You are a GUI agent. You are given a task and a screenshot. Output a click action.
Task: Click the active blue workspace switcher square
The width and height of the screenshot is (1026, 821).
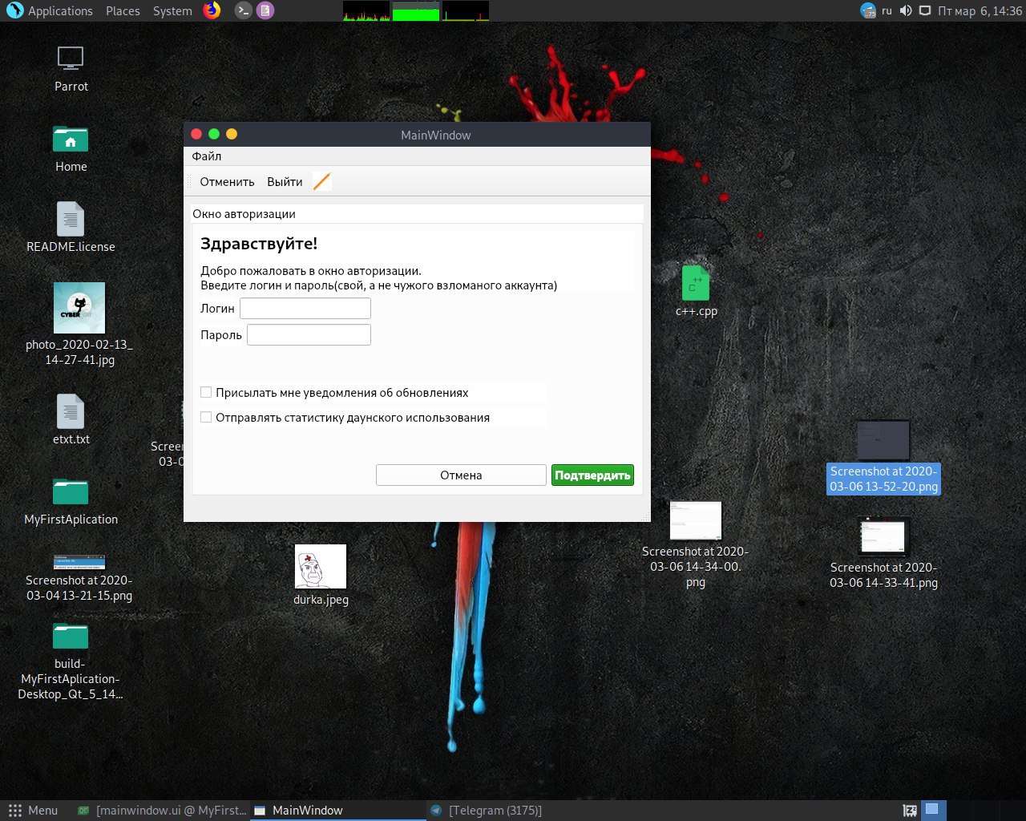[933, 810]
